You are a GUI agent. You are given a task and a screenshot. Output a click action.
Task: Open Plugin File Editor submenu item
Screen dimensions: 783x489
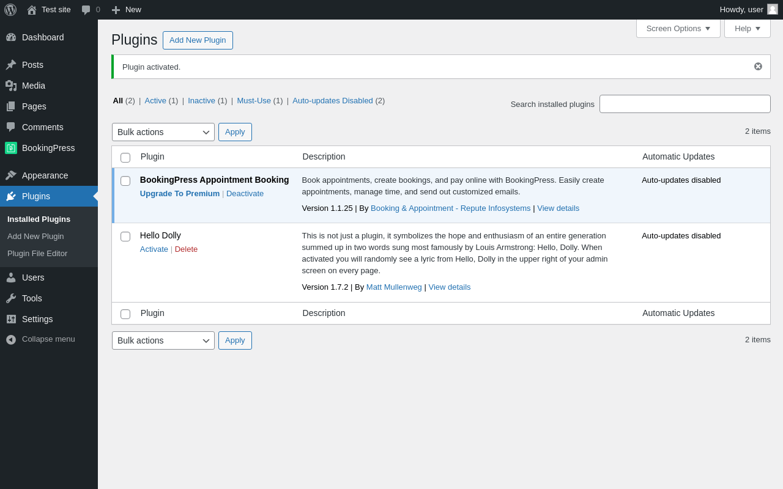[37, 254]
